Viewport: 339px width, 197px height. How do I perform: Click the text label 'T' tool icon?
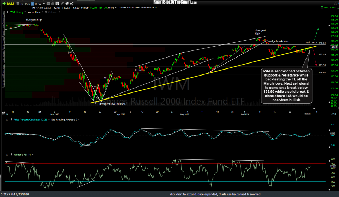48,4
